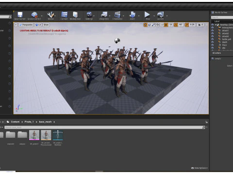Open the Perspective viewport dropdown
Viewport: 233px width, 174px height.
(26, 25)
